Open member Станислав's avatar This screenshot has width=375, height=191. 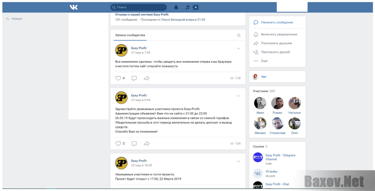pos(277,123)
